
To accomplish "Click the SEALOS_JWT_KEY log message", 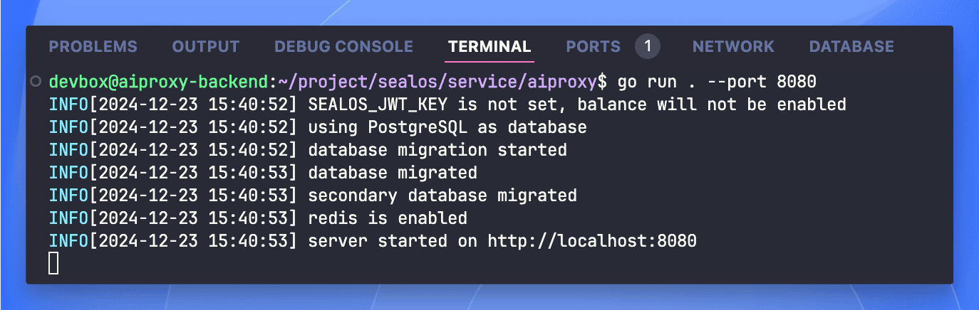I will (576, 105).
